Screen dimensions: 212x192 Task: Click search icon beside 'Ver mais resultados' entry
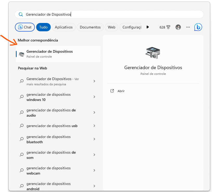coord(22,81)
